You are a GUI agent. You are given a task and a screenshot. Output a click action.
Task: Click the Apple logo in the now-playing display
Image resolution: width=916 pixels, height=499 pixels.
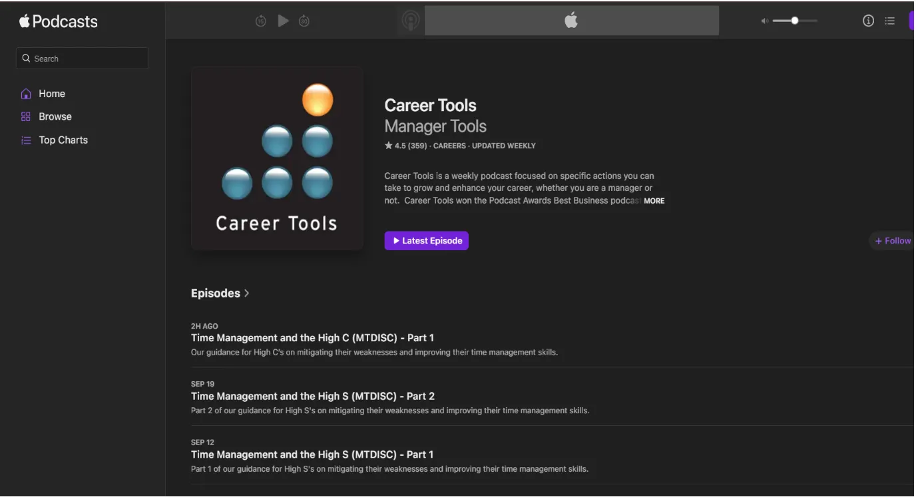point(571,21)
